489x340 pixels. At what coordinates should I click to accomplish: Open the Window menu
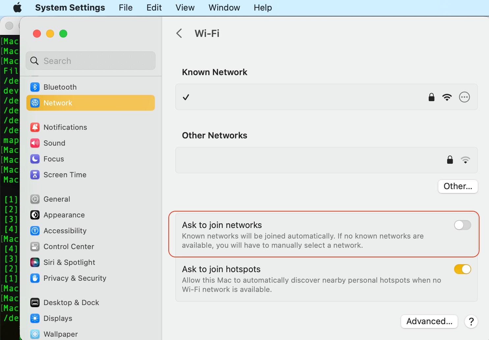pyautogui.click(x=224, y=7)
